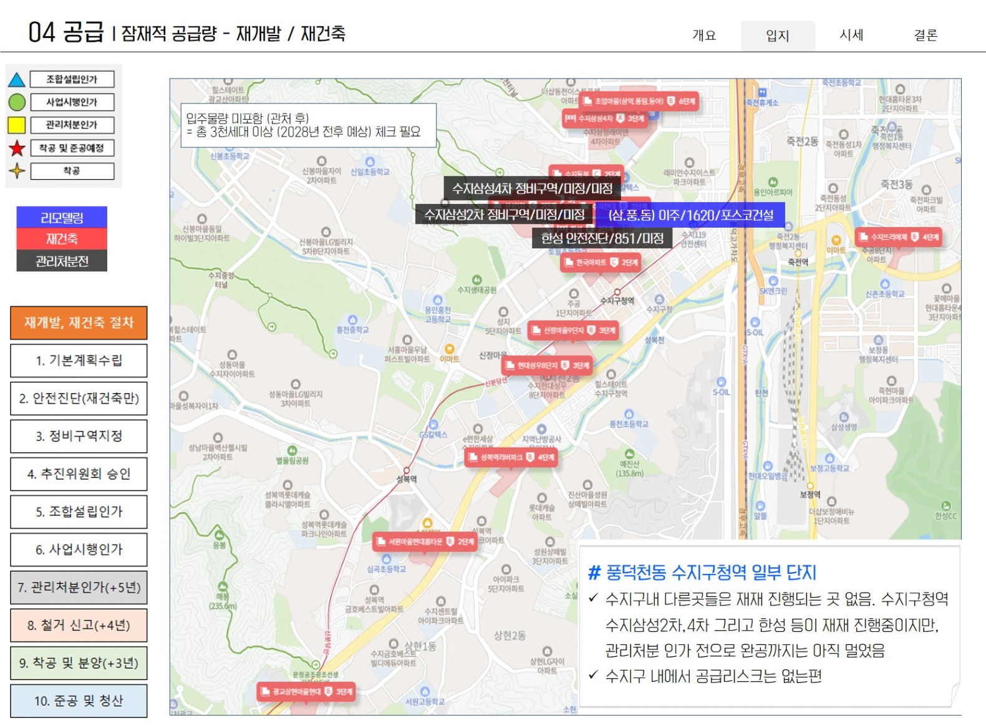The image size is (986, 728).
Task: Select step 3. 정비구역지정
Action: click(x=79, y=436)
